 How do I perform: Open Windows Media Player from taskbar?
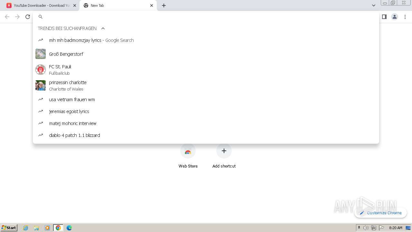click(47, 228)
